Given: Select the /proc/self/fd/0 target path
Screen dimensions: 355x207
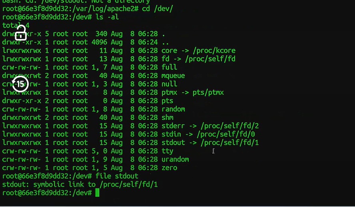Looking at the screenshot, I should (x=226, y=134).
